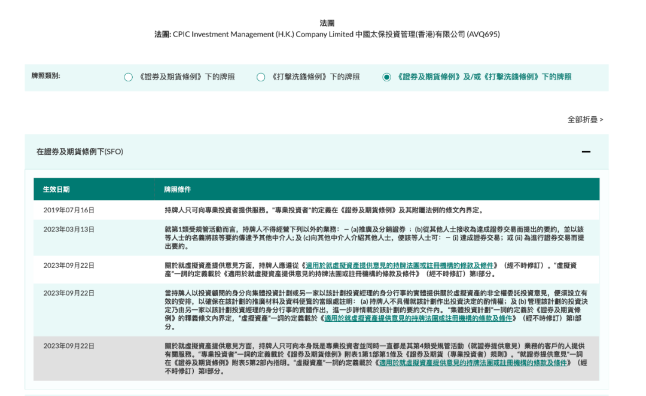Viewport: 646px width, 396px height.
Task: Click the 牌照類別 label
Action: point(45,76)
